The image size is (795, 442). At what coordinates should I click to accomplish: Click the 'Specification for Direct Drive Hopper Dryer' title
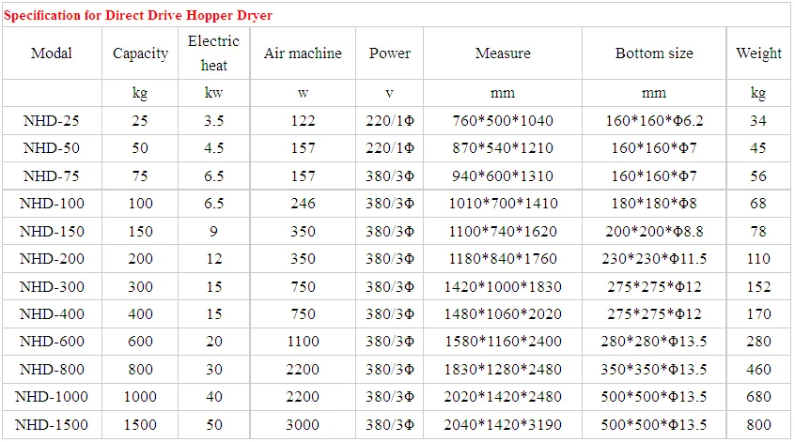click(139, 16)
